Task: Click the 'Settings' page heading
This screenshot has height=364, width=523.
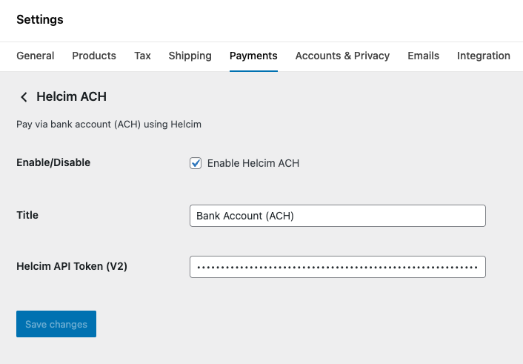Action: (x=40, y=20)
